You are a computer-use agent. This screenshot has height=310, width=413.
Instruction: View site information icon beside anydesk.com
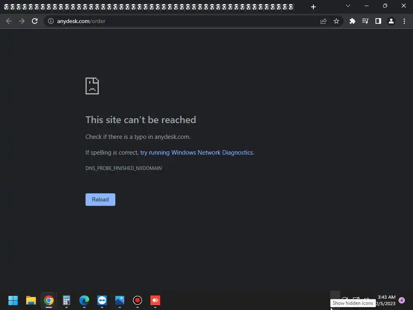pyautogui.click(x=51, y=21)
